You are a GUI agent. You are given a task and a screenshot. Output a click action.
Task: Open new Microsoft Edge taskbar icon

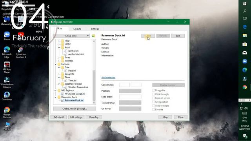245,70
